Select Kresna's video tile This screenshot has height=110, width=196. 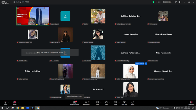click(x=33, y=16)
